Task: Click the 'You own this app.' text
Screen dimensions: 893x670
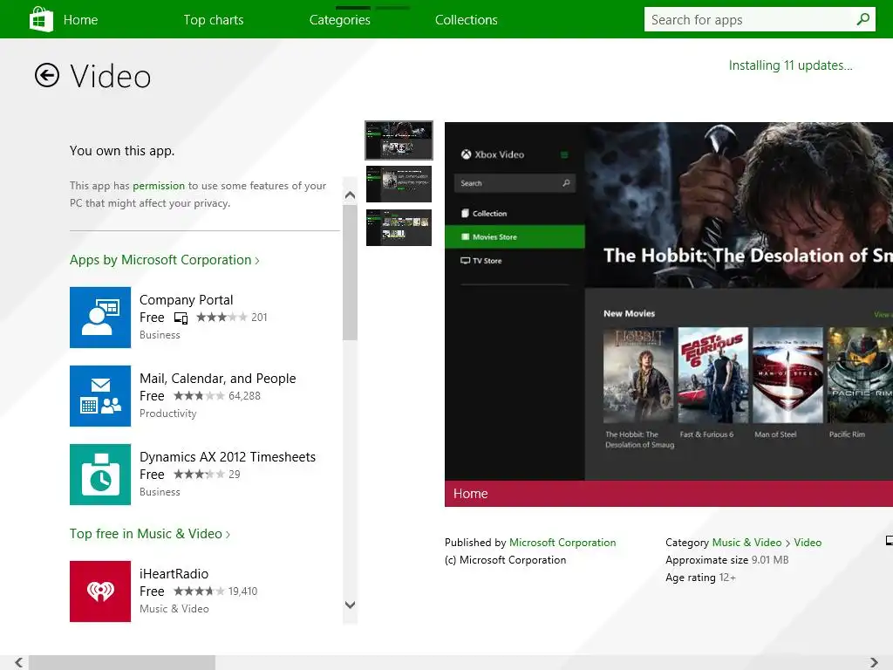Action: click(x=122, y=151)
